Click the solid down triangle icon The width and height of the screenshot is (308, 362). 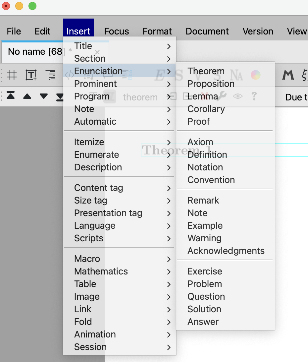(44, 96)
